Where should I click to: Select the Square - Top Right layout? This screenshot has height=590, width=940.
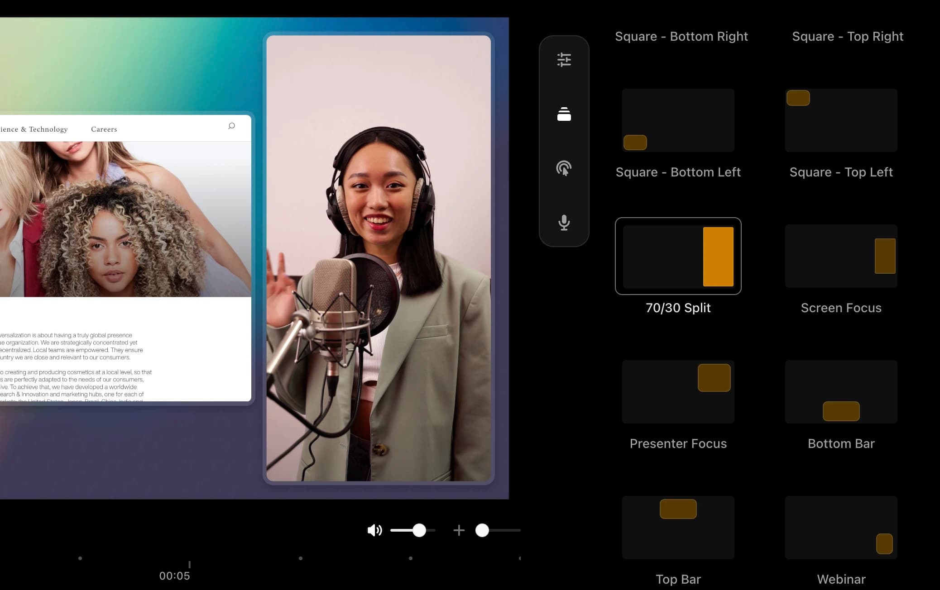(847, 36)
